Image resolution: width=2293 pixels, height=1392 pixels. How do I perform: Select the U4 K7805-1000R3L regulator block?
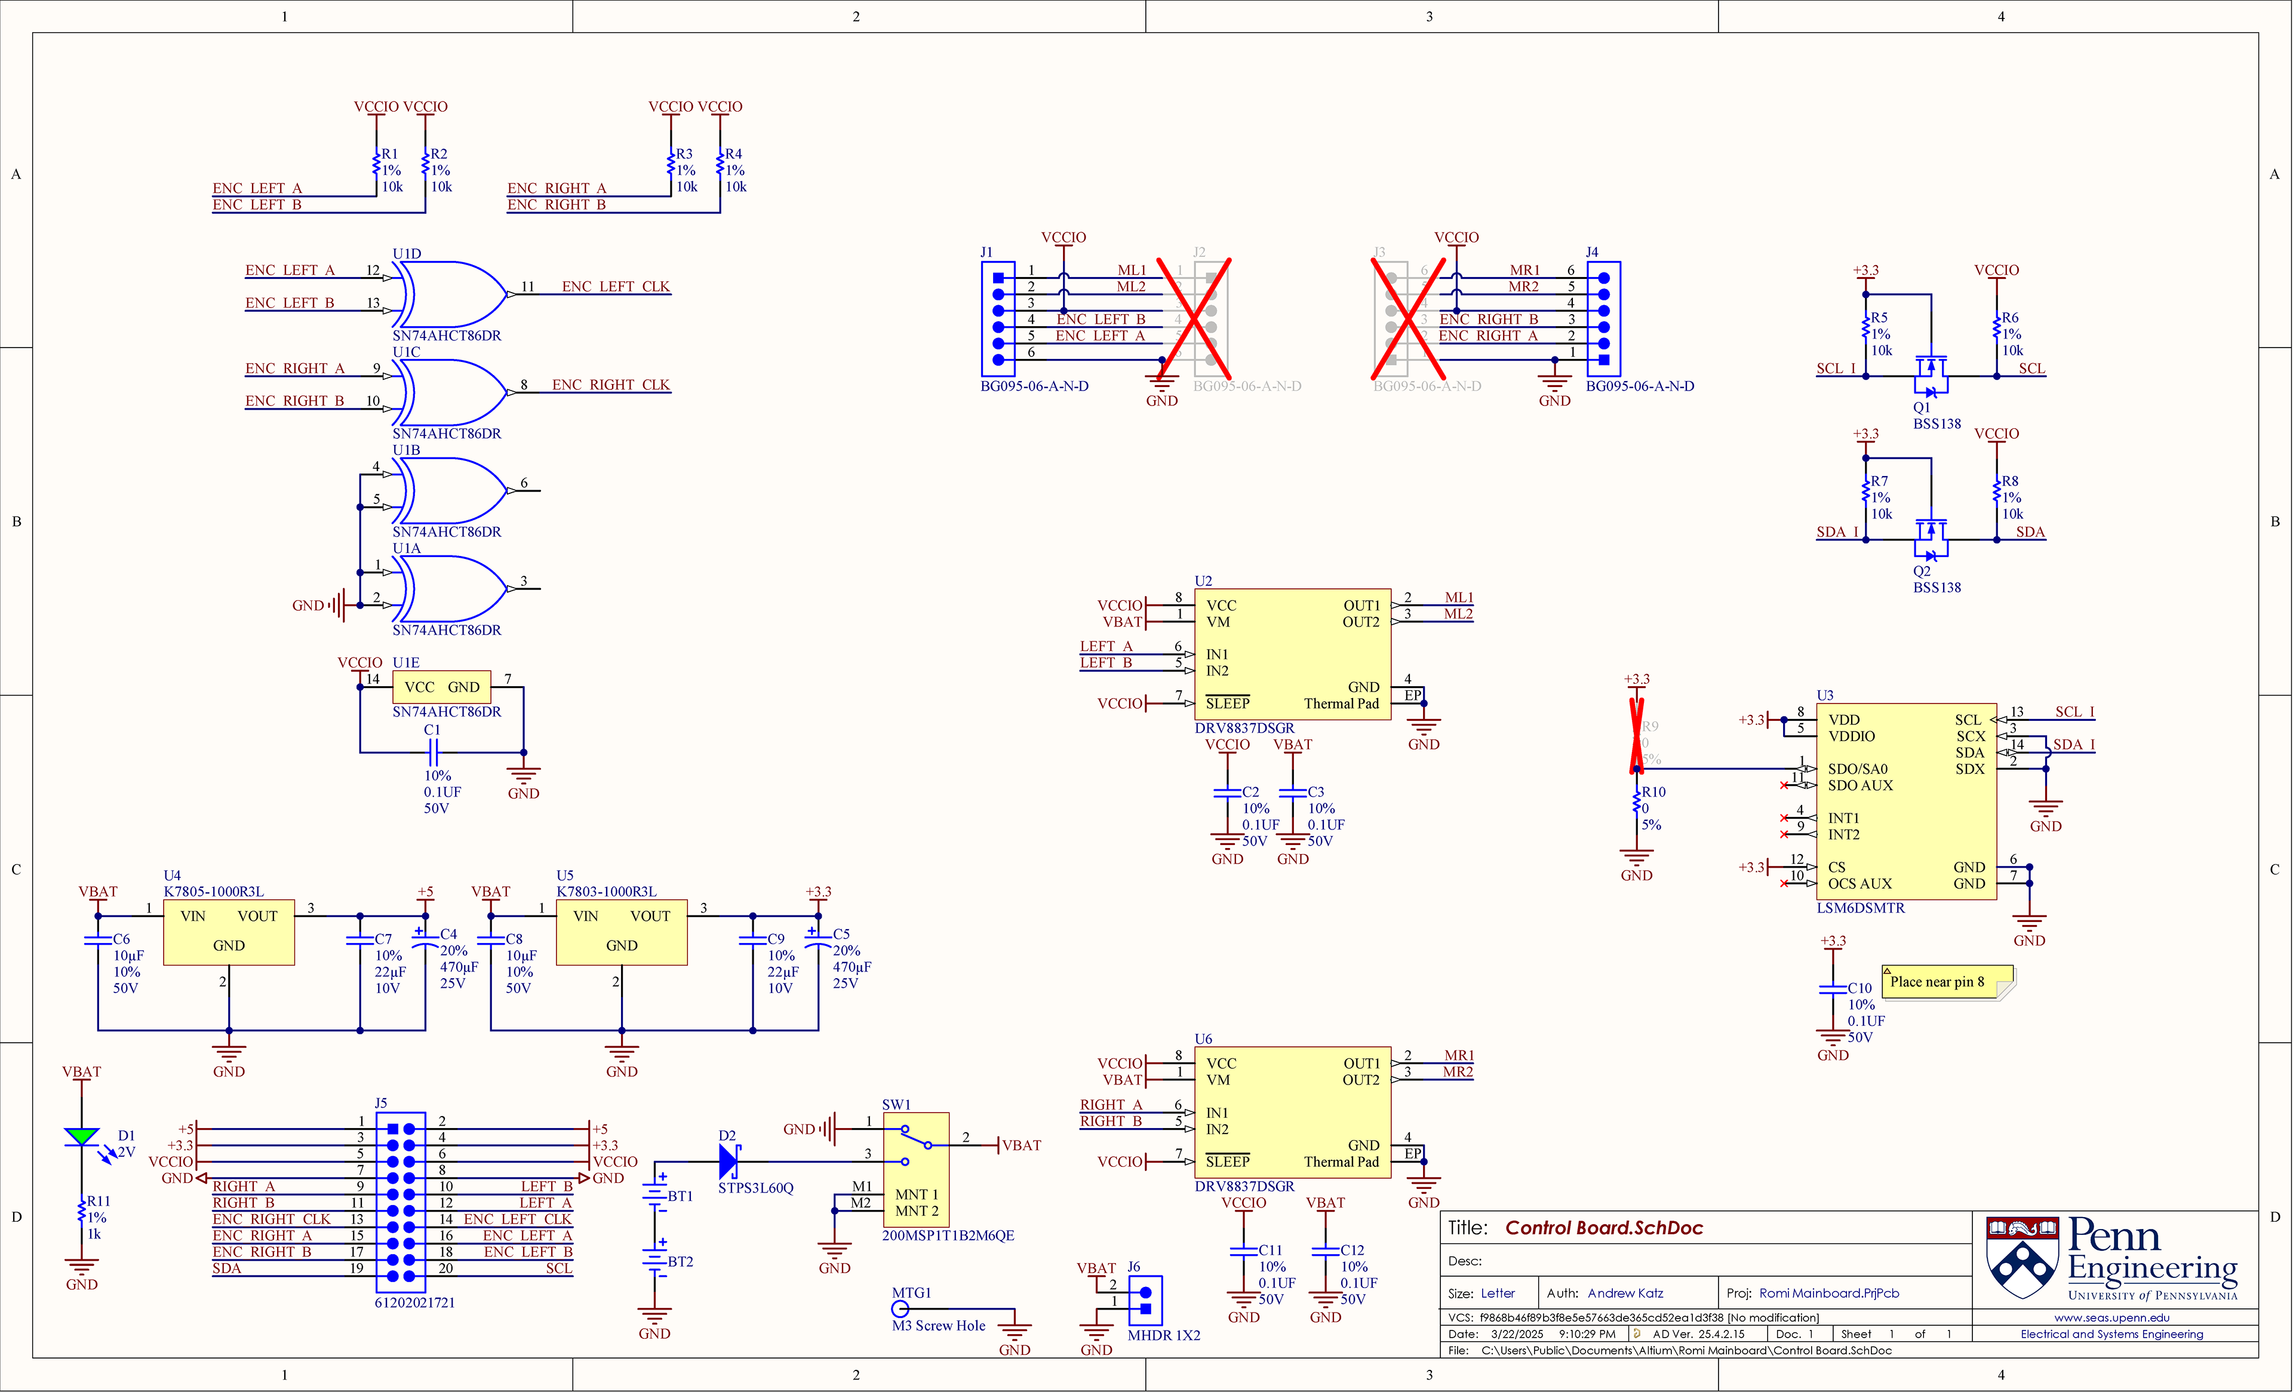229,932
